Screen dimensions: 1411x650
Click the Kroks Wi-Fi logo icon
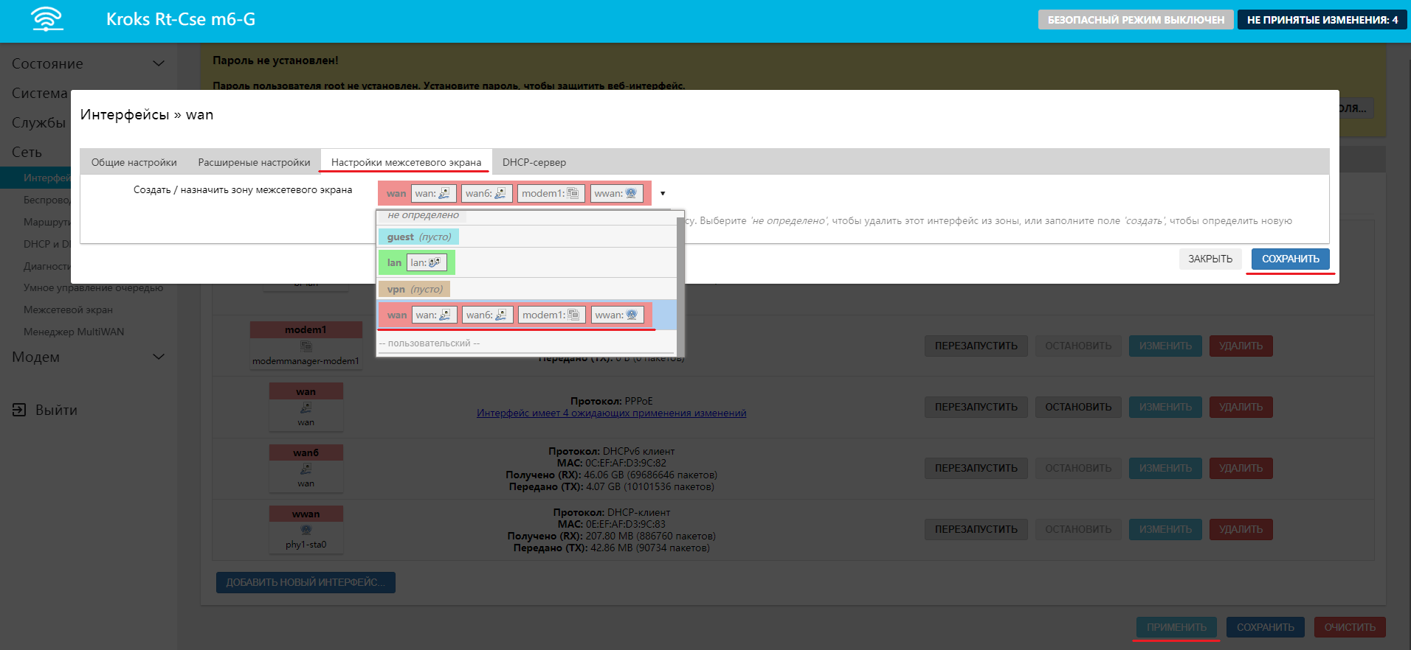[47, 19]
